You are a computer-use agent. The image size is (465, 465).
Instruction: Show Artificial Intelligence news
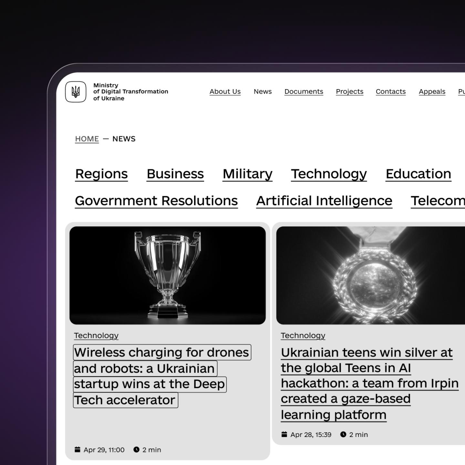(x=324, y=201)
